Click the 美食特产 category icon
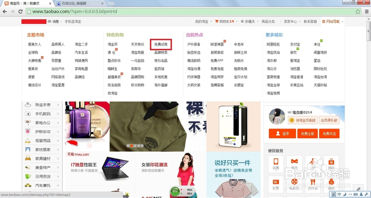Screen dimensions: 371x198 pos(28,168)
